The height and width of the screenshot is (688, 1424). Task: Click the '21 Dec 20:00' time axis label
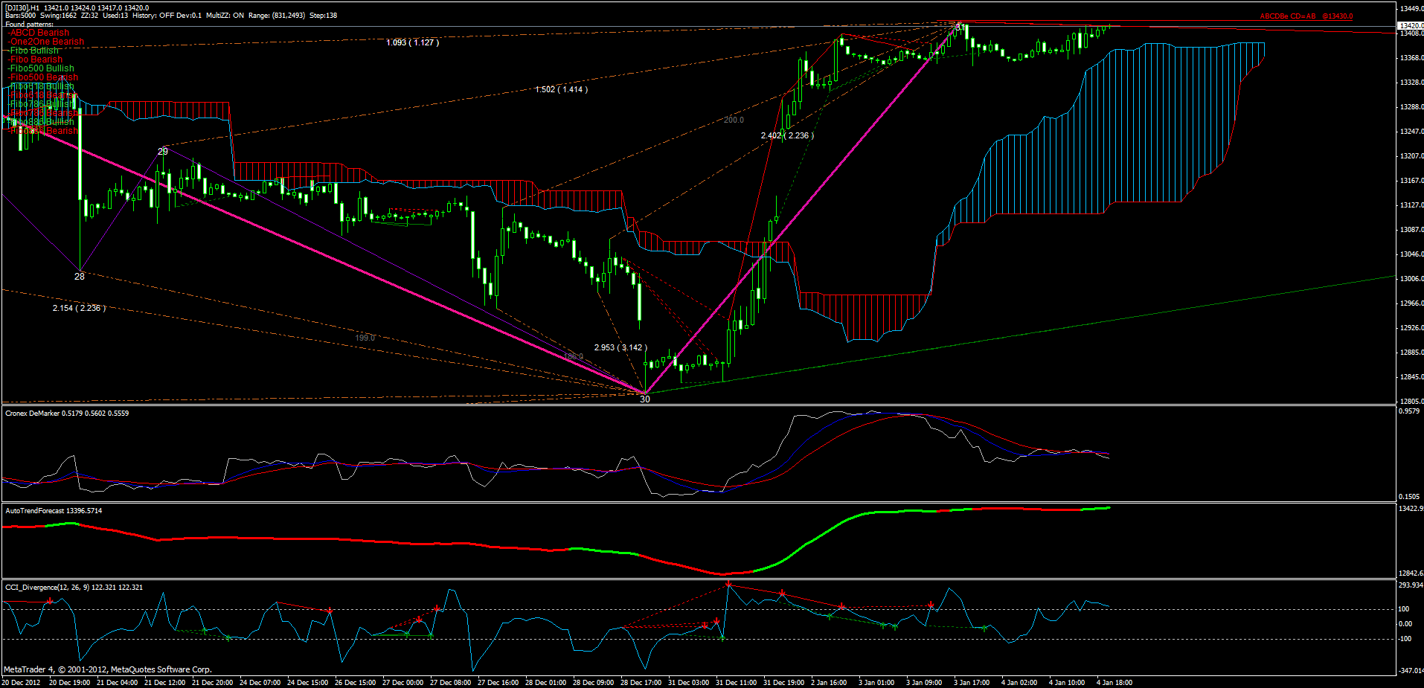click(x=212, y=683)
